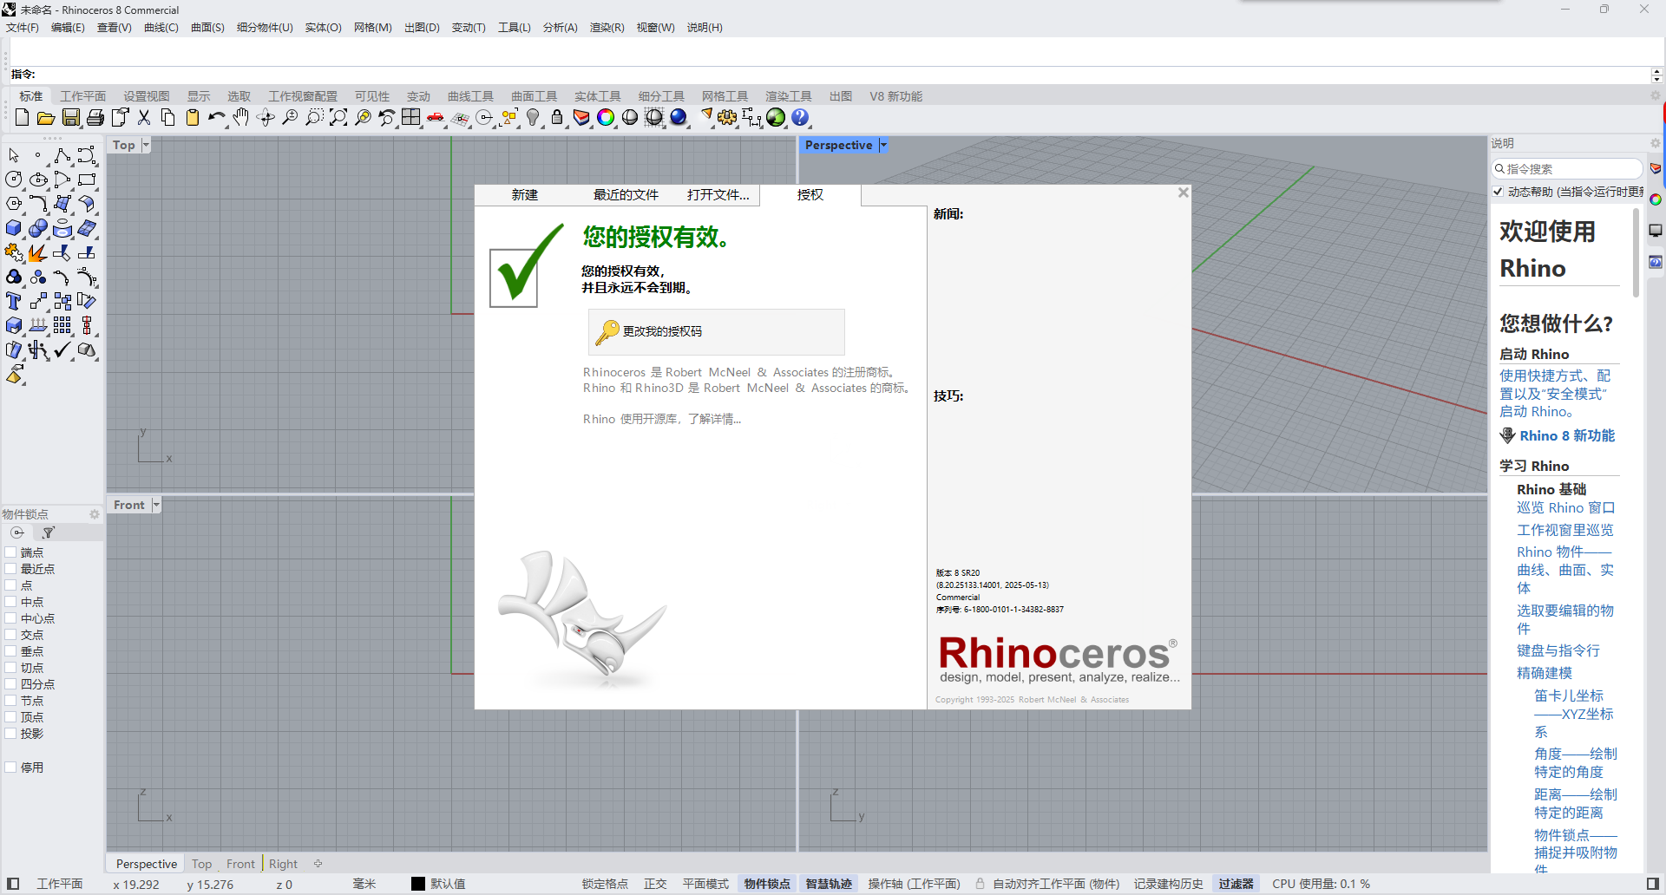
Task: Check the 中点 object snap option
Action: tap(11, 601)
